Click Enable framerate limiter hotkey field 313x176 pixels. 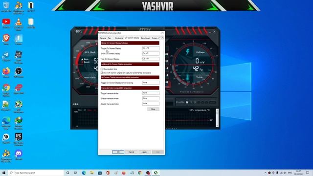(151, 98)
